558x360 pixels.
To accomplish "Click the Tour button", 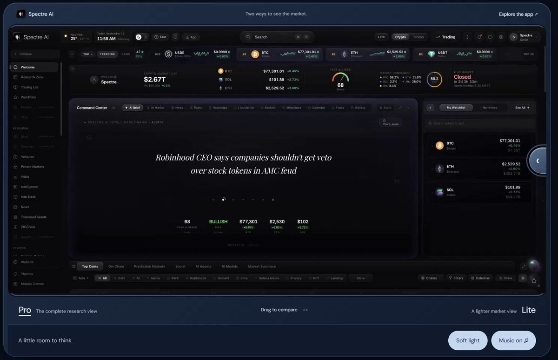I will [x=160, y=37].
